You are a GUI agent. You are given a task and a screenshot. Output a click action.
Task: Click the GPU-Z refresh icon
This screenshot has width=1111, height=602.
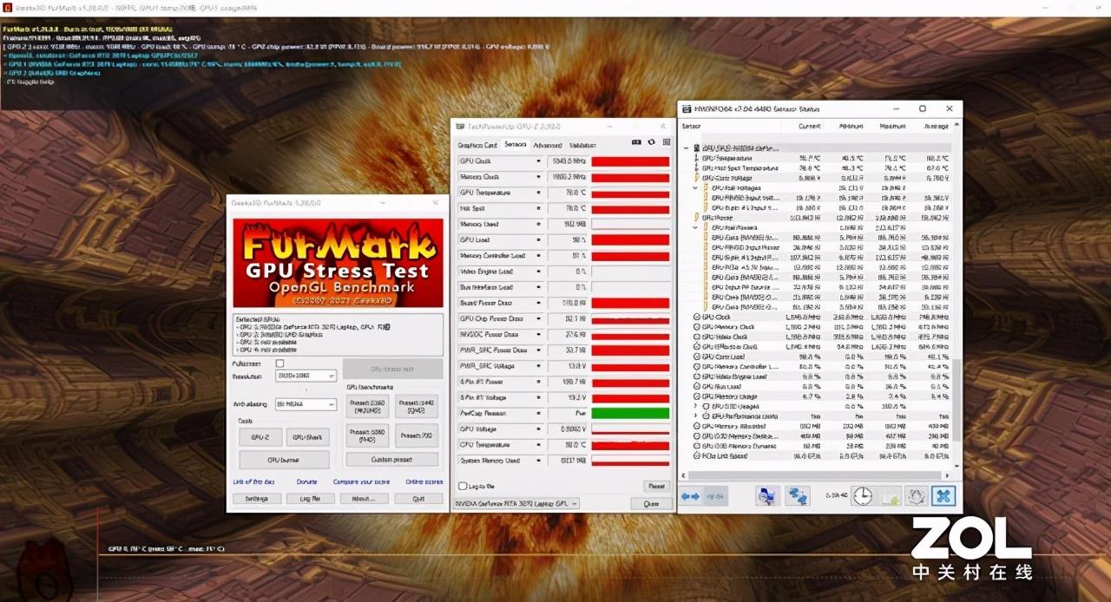coord(650,144)
